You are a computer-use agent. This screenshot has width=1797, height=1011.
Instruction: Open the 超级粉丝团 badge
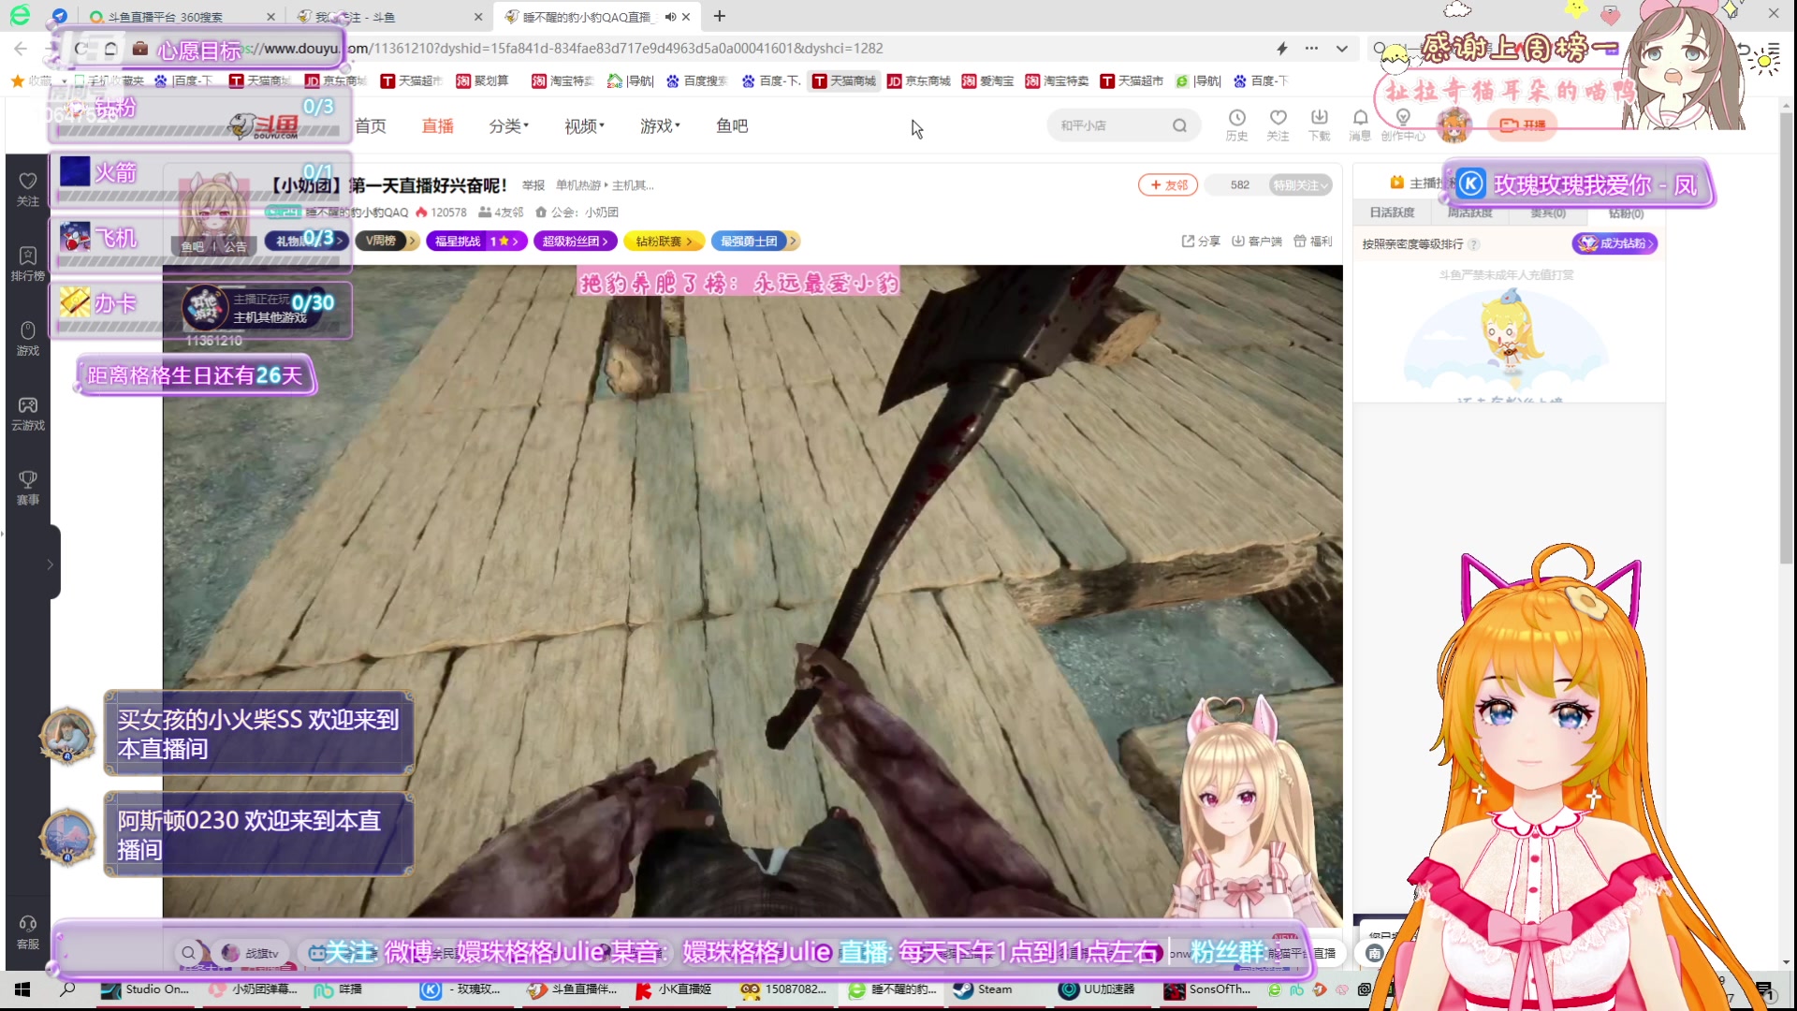576,242
